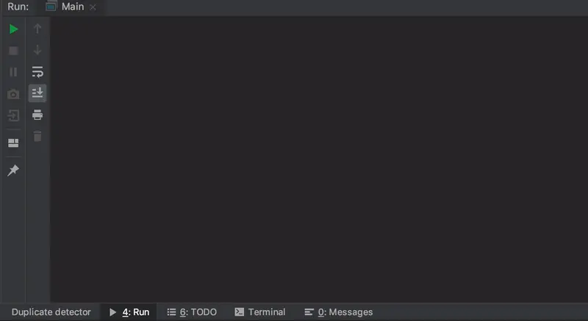Toggle the Soft-Wrap output icon
Viewport: 588px width, 321px height.
(37, 71)
